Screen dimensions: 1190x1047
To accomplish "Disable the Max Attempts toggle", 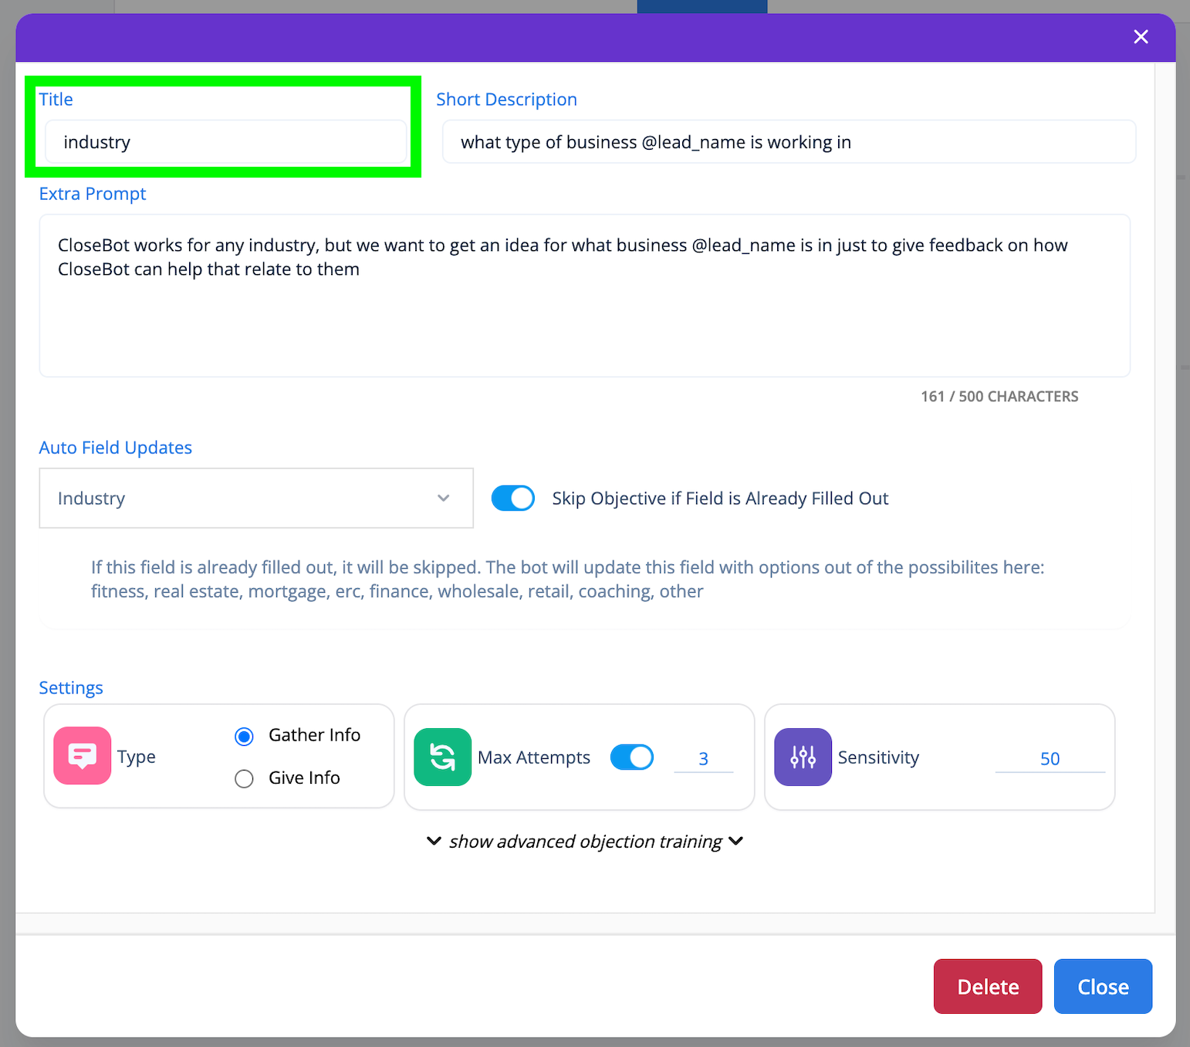I will tap(632, 757).
